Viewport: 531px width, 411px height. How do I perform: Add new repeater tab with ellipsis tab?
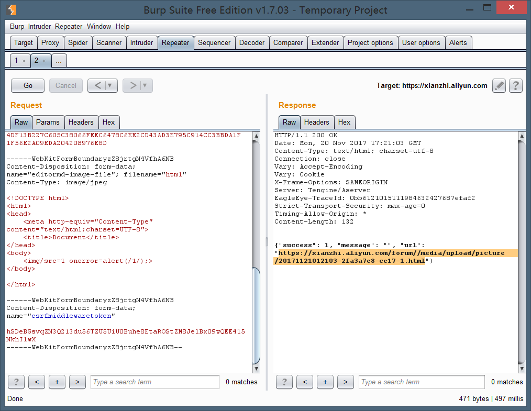click(x=59, y=61)
